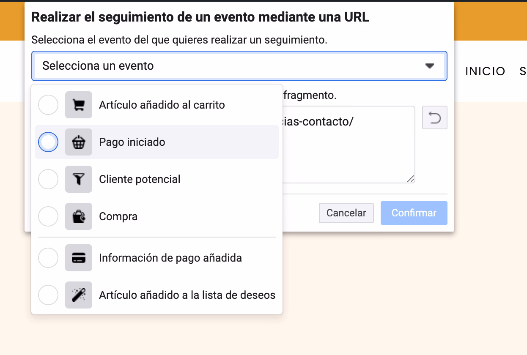Open the Selecciona un evento dropdown

(239, 66)
